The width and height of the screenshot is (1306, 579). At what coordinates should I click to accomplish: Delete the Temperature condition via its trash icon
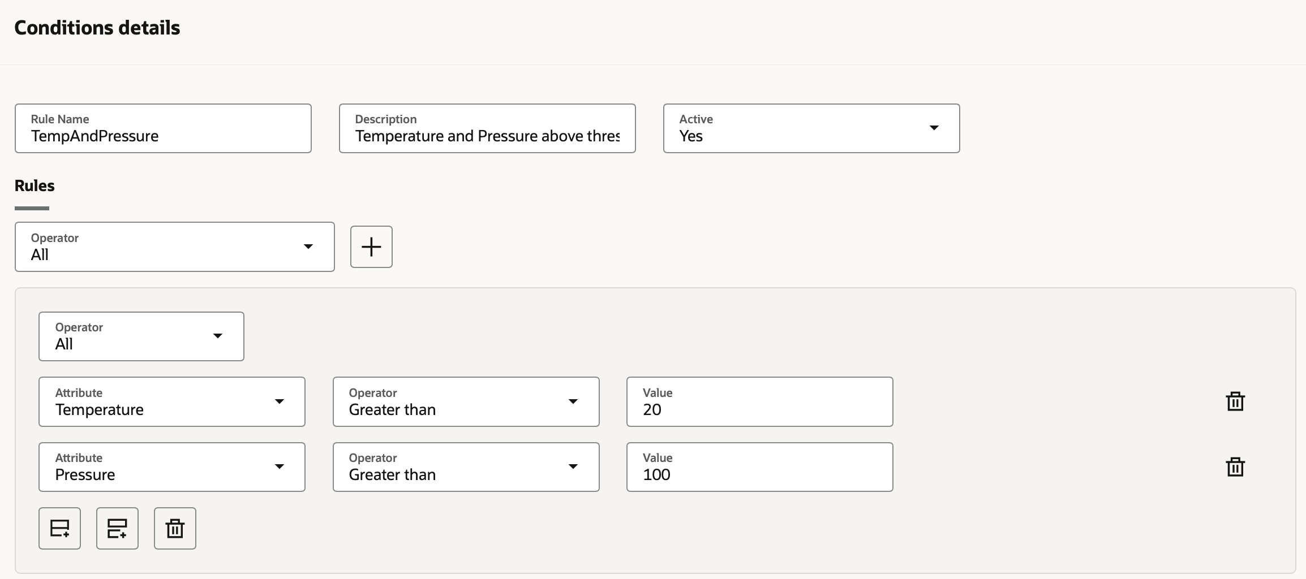[1235, 401]
